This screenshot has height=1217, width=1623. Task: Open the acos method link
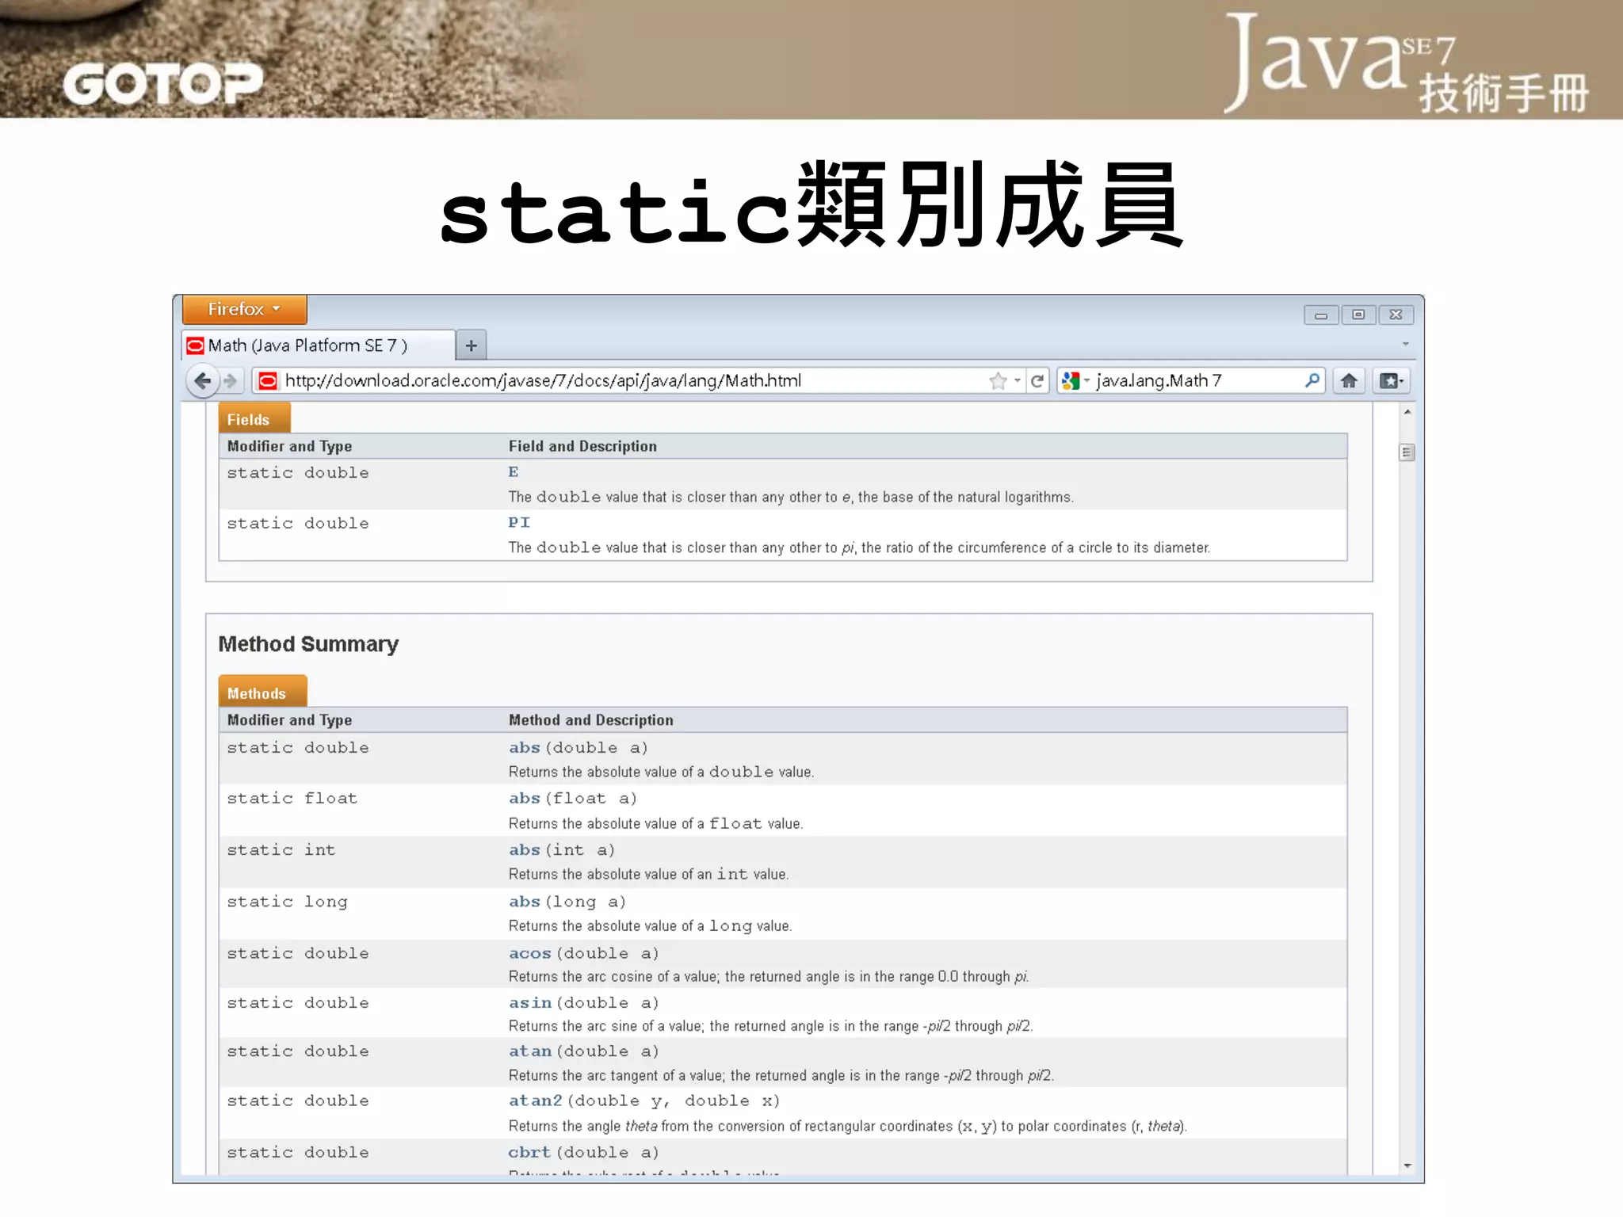point(529,953)
